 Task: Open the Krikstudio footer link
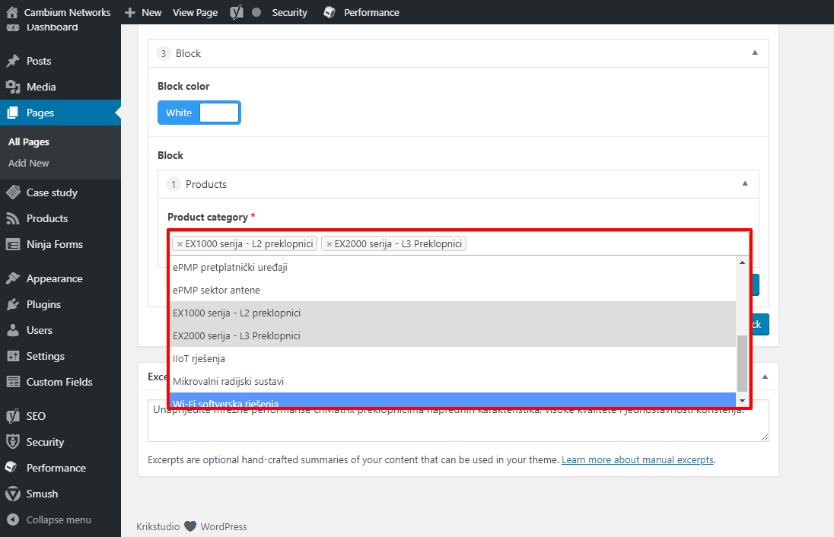tap(158, 526)
